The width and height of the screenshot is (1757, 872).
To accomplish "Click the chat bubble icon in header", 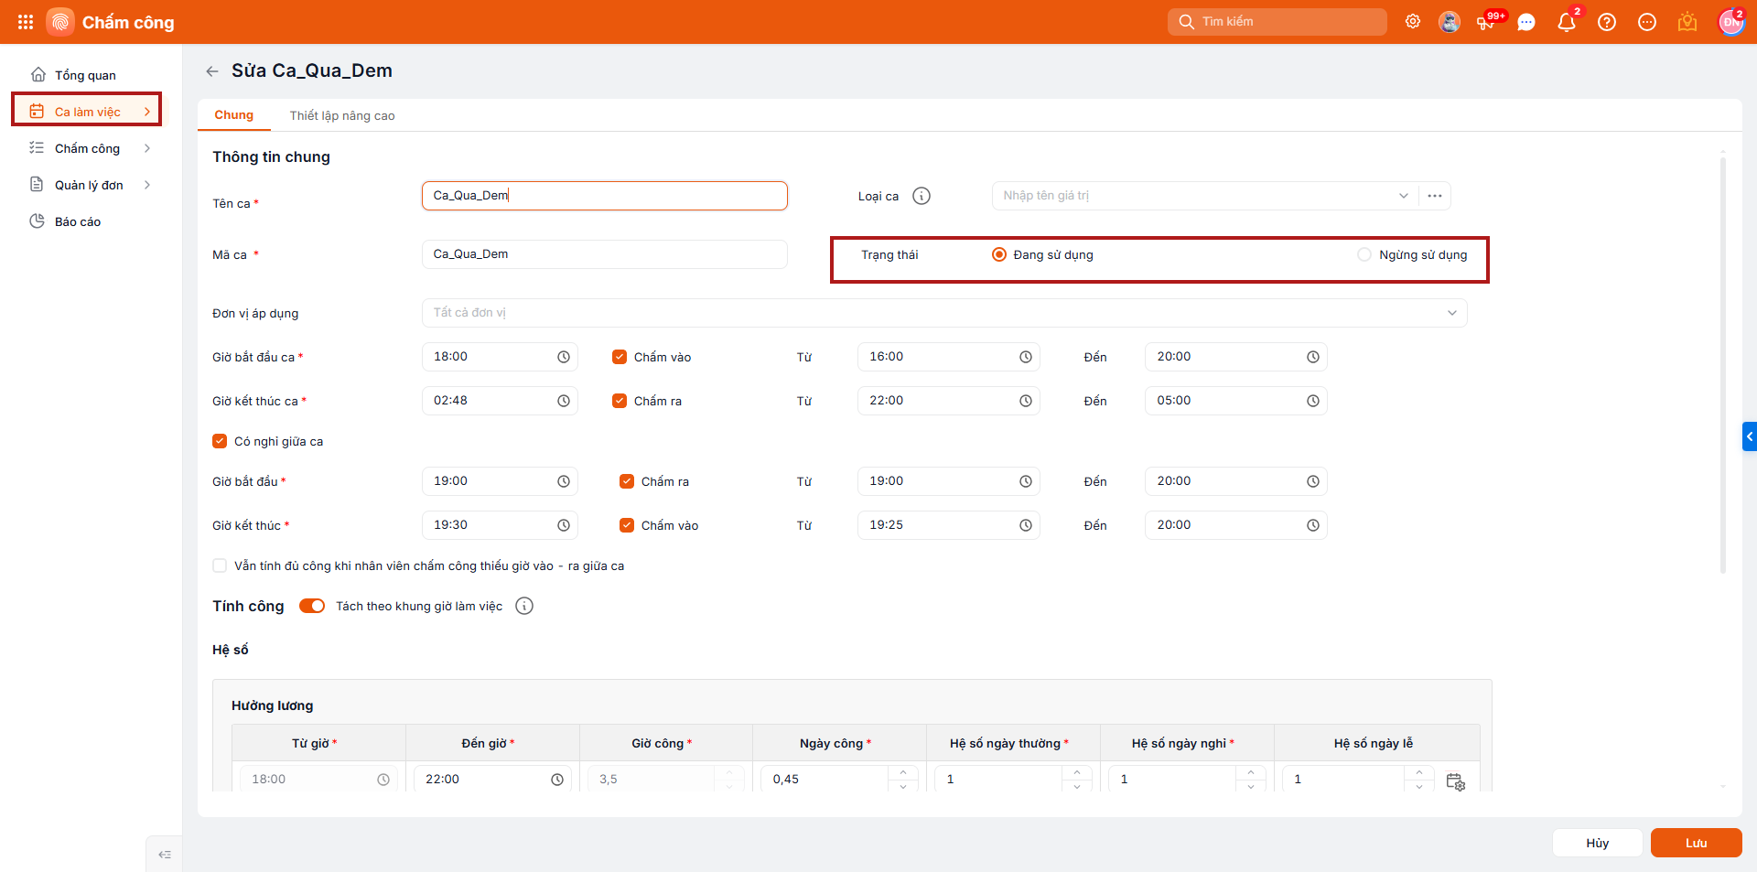I will coord(1526,22).
